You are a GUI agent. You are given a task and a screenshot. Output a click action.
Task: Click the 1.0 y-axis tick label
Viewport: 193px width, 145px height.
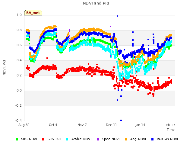tap(19, 15)
